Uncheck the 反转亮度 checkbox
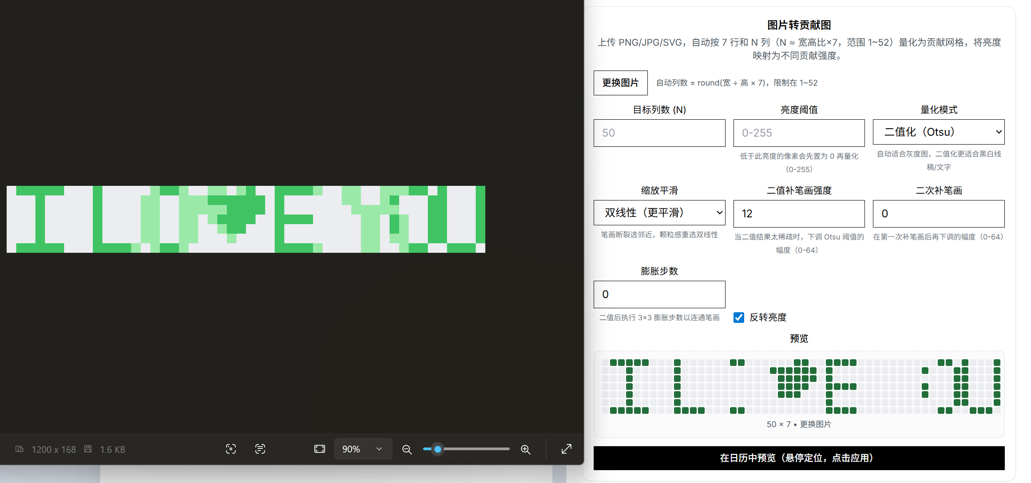 coord(739,318)
